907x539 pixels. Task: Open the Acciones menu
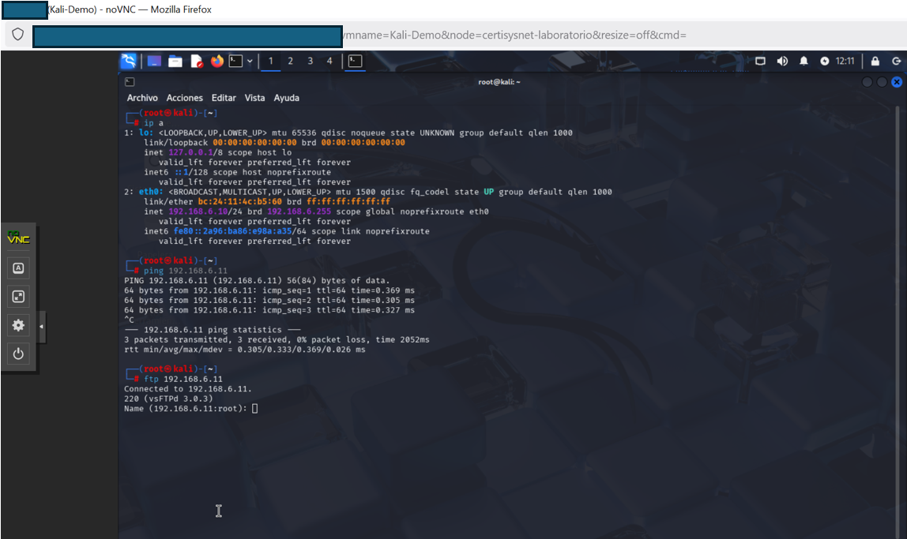click(x=184, y=98)
